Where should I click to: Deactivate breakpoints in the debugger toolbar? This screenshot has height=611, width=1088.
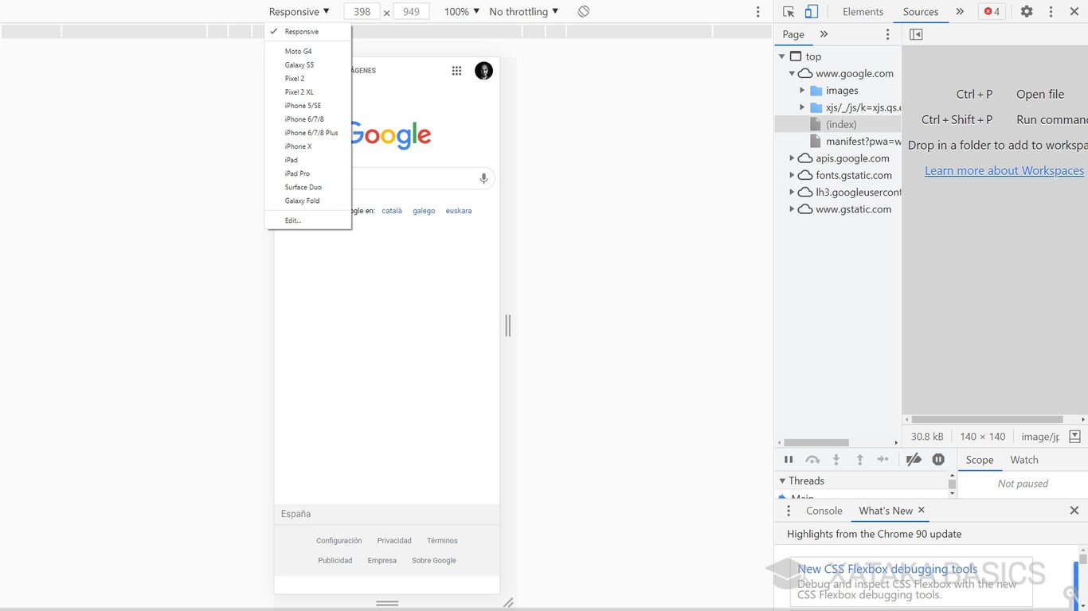(914, 459)
